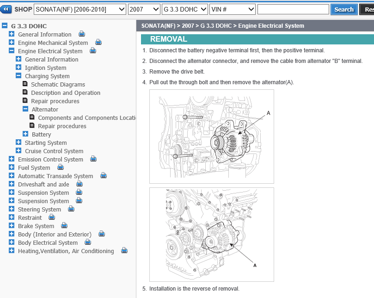Expand the Engine Mechanical System node
Image resolution: width=374 pixels, height=298 pixels.
[x=12, y=42]
